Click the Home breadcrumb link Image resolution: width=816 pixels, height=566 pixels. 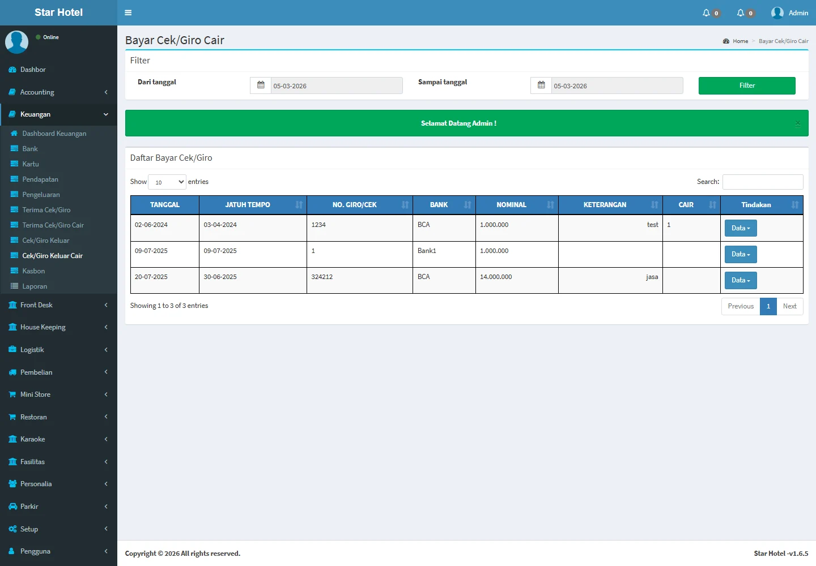(740, 41)
